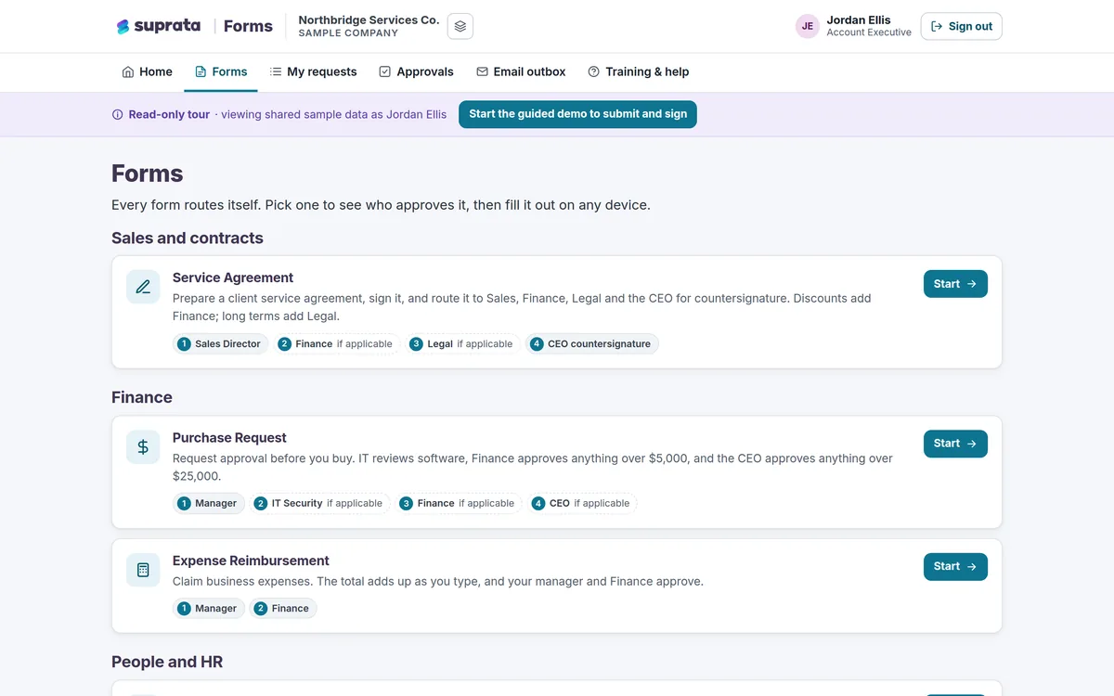Sign out of the account
Screen dimensions: 1114x696
pos(961,26)
